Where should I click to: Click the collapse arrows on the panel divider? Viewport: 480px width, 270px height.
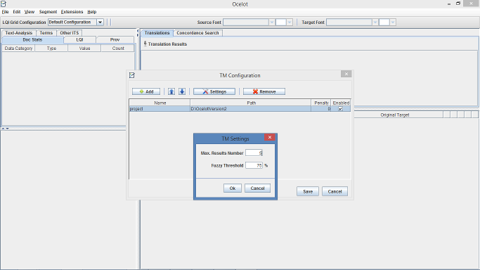pos(138,33)
